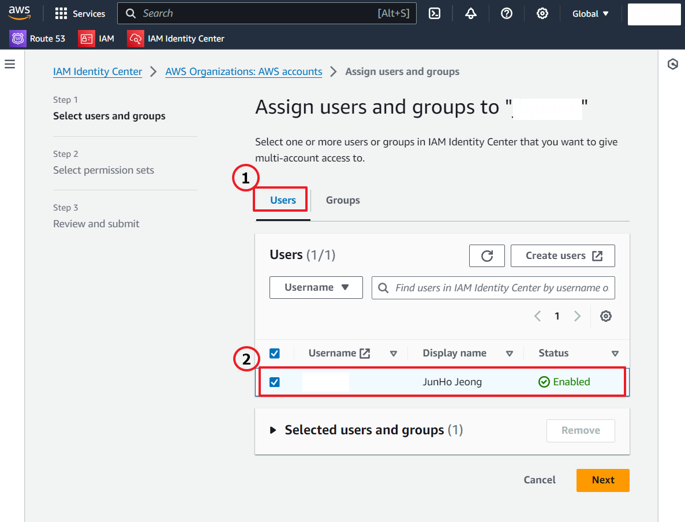685x522 pixels.
Task: Open the Global region dropdown
Action: coord(590,13)
